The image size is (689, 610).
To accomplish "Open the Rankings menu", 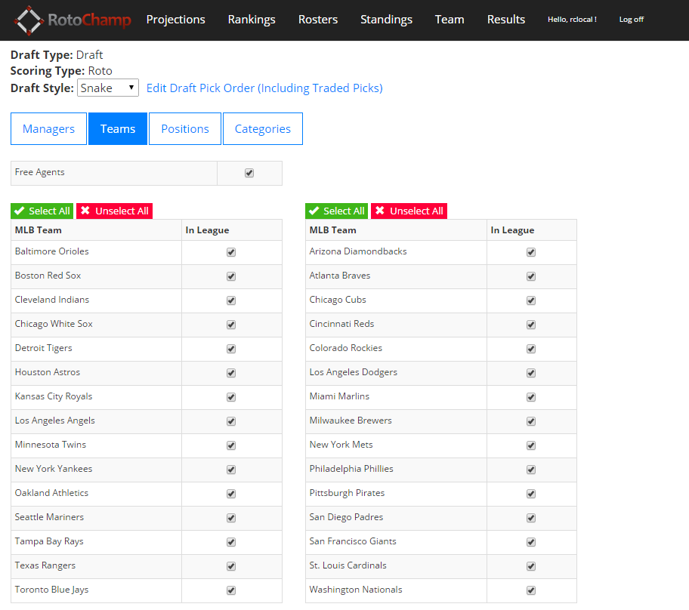I will coord(252,20).
